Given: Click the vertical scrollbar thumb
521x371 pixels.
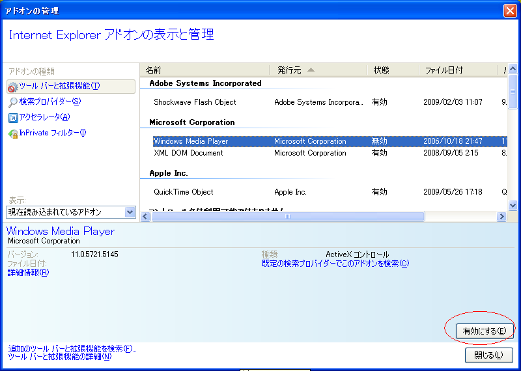Looking at the screenshot, I should pyautogui.click(x=513, y=92).
